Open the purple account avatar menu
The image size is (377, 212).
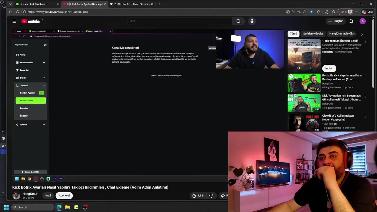[x=363, y=21]
